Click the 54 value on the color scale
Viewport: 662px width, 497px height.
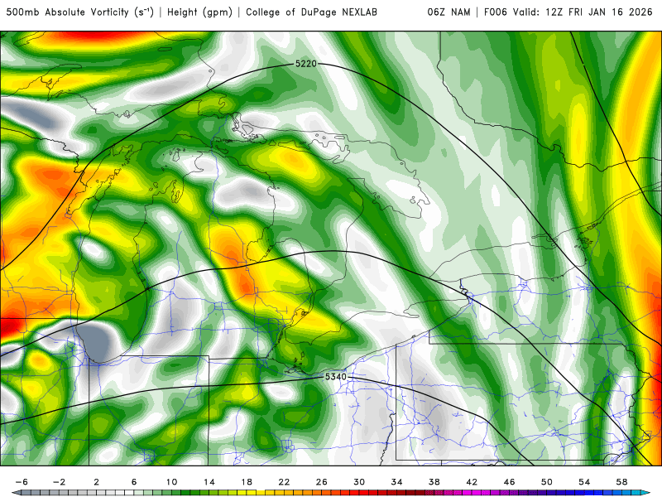tap(584, 482)
